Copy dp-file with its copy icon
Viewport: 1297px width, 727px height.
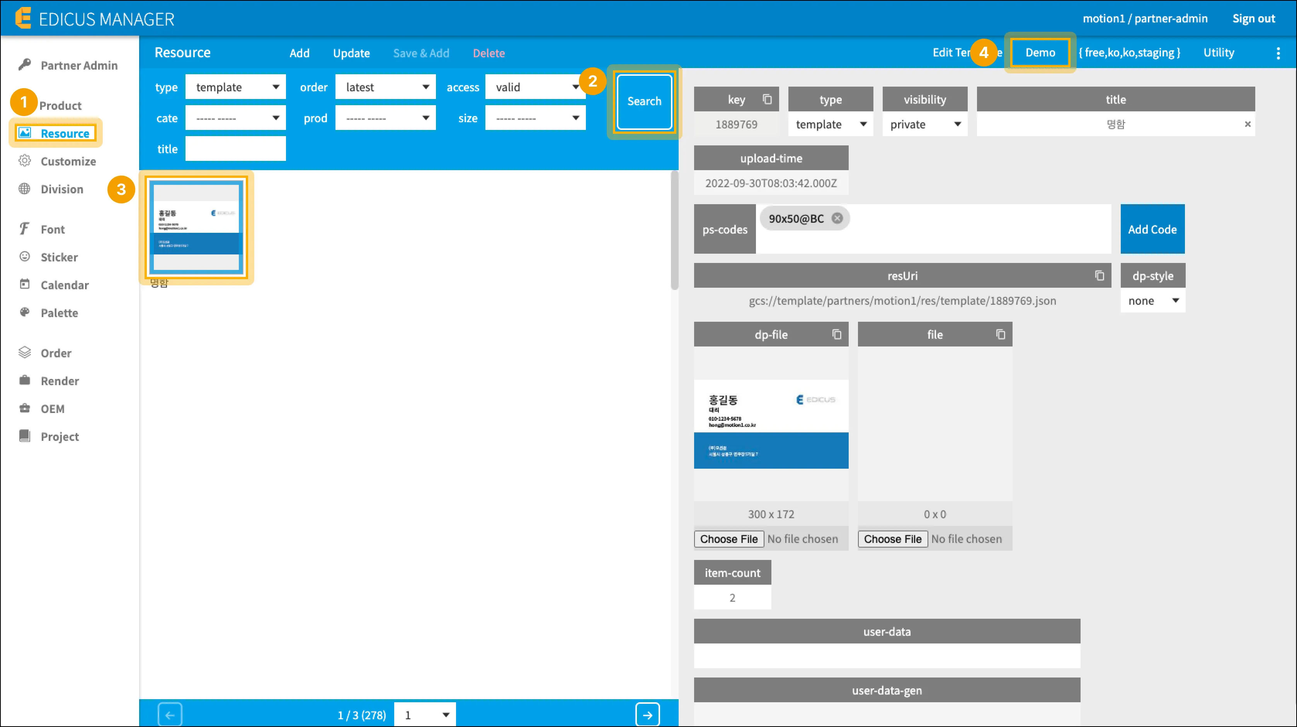pos(836,334)
